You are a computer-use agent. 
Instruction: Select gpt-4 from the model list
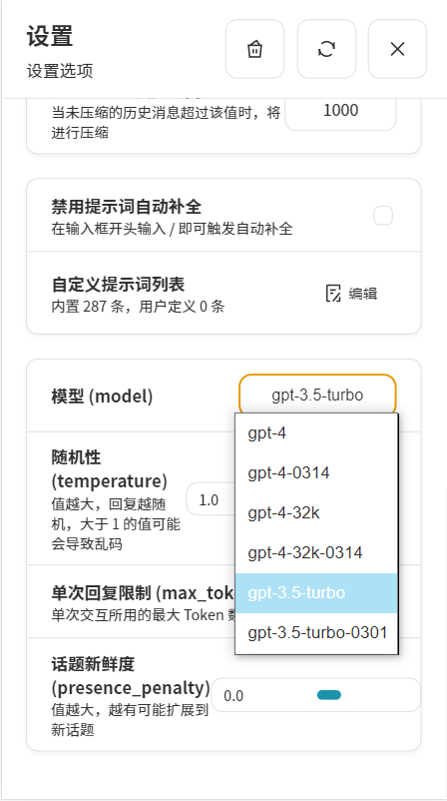(x=316, y=433)
